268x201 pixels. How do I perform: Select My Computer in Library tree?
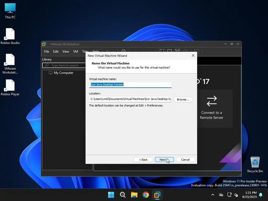[61, 73]
